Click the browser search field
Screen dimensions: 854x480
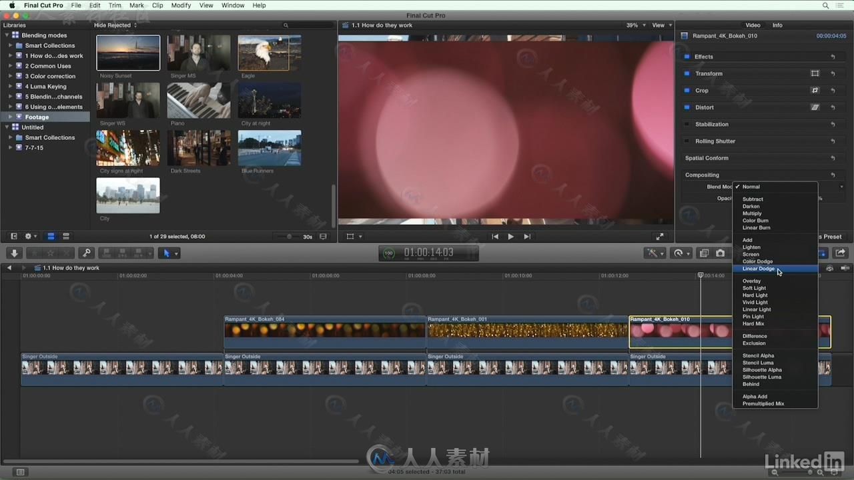[307, 25]
